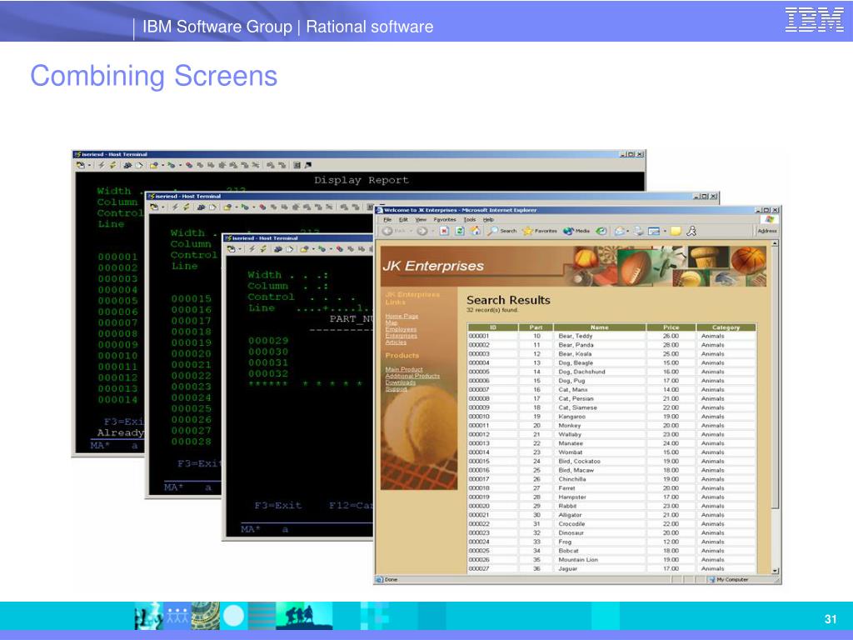The height and width of the screenshot is (640, 853).
Task: Follow the Articles link in sidebar
Action: 396,342
